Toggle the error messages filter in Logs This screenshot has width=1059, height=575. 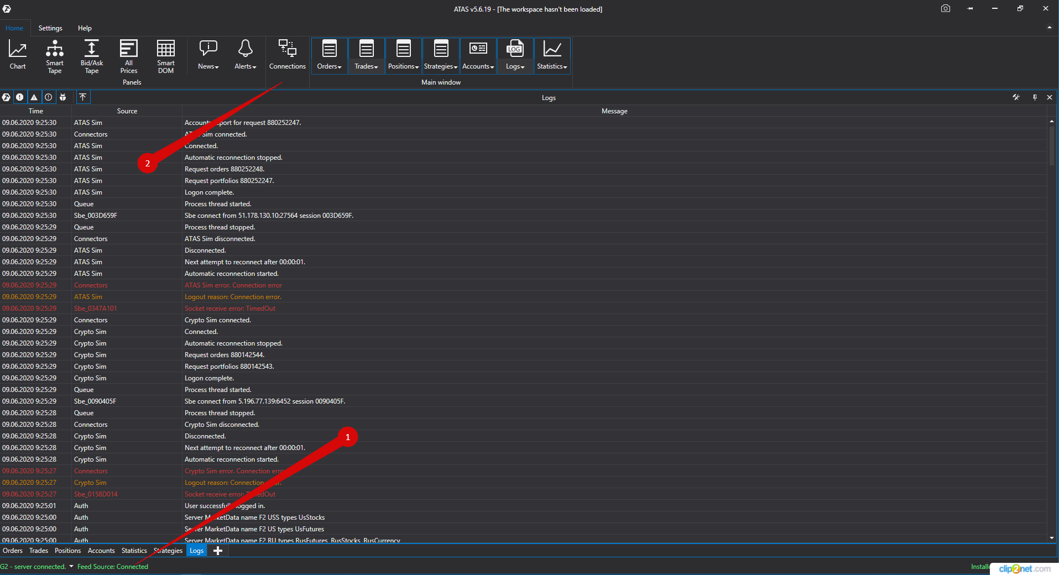point(20,97)
